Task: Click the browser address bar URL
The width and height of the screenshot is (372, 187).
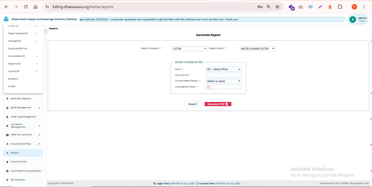Action: [x=83, y=7]
